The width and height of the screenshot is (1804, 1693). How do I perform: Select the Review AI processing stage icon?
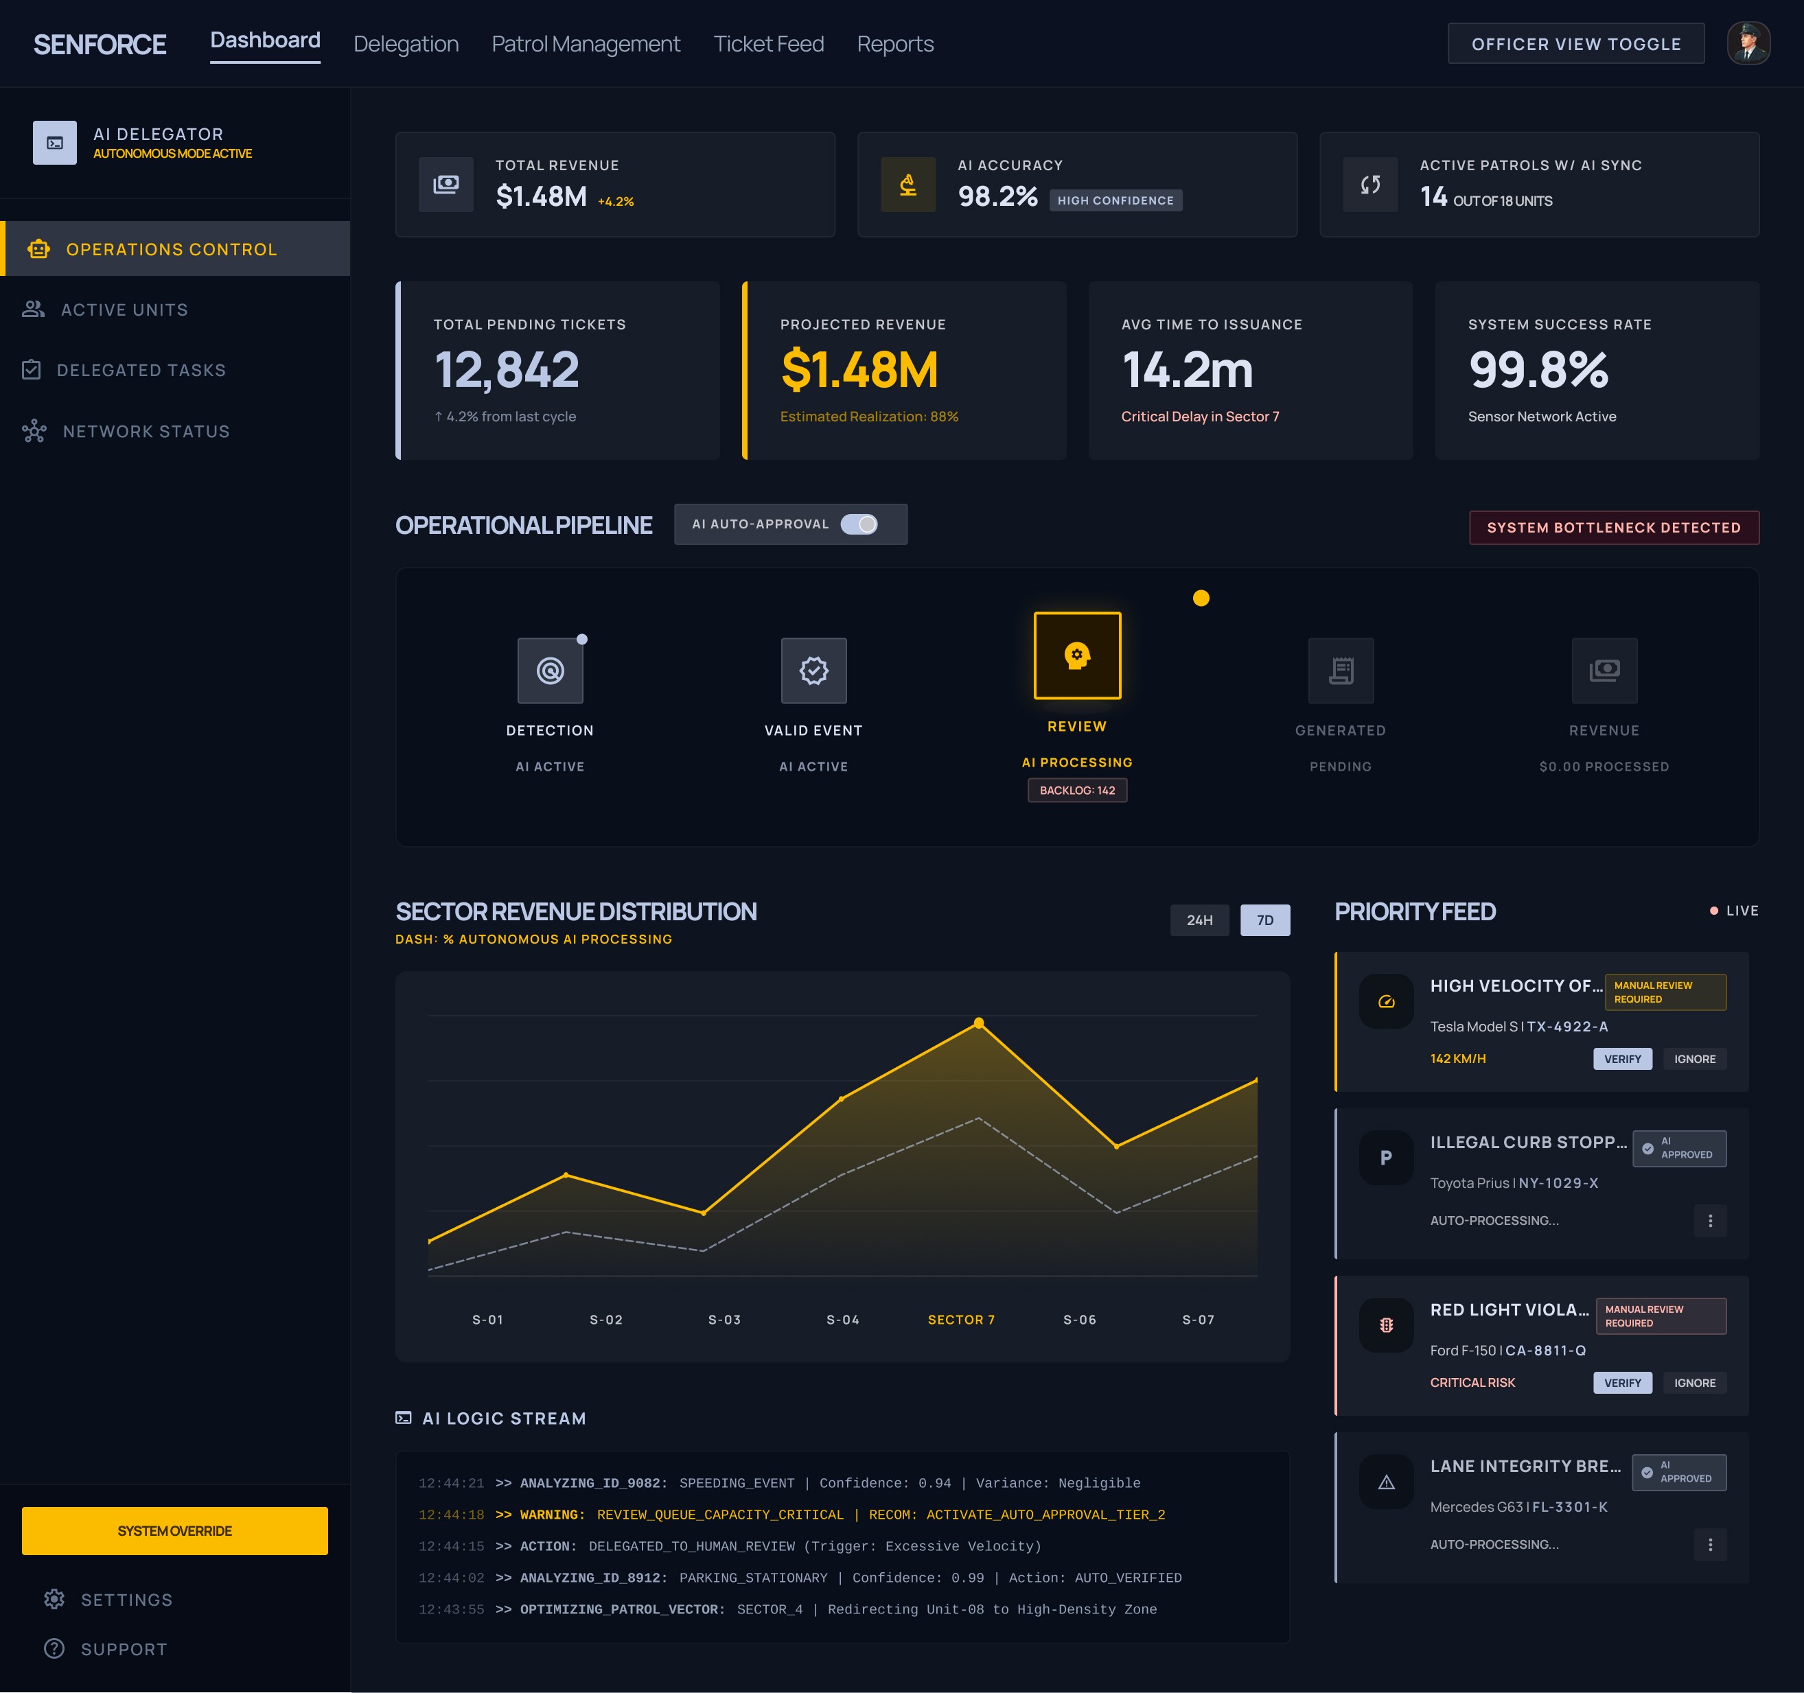pyautogui.click(x=1077, y=655)
